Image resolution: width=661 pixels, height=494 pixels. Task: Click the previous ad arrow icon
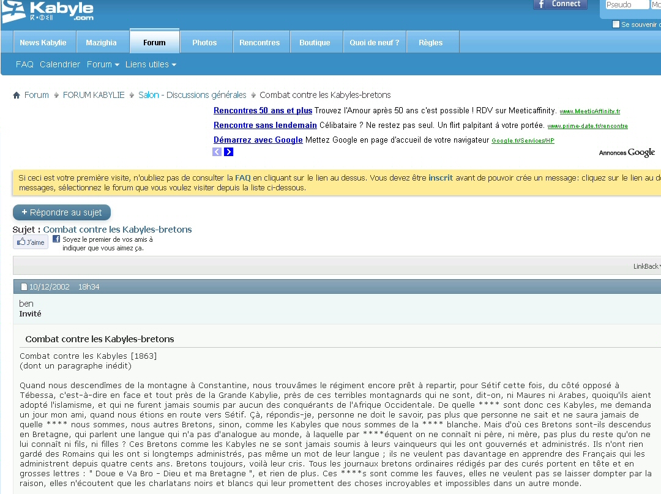[x=217, y=152]
